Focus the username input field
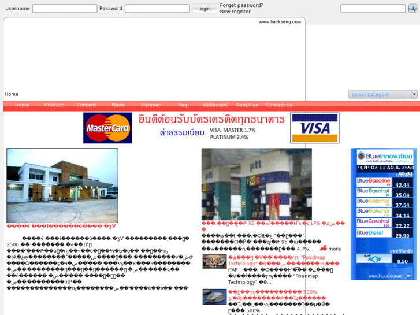 click(65, 9)
